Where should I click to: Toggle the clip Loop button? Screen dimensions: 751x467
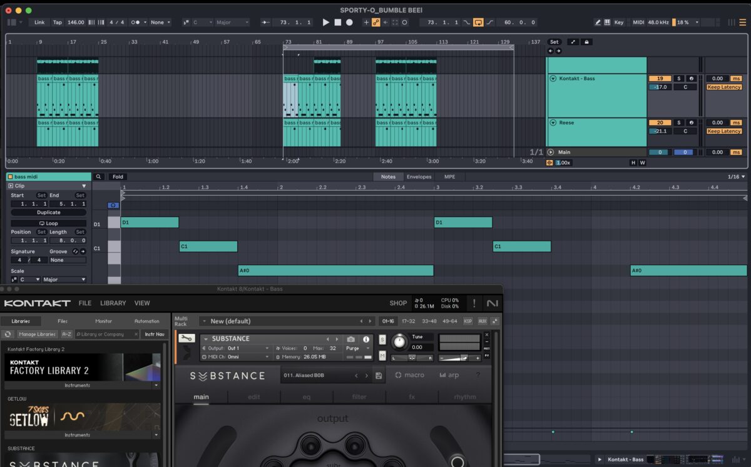point(48,223)
